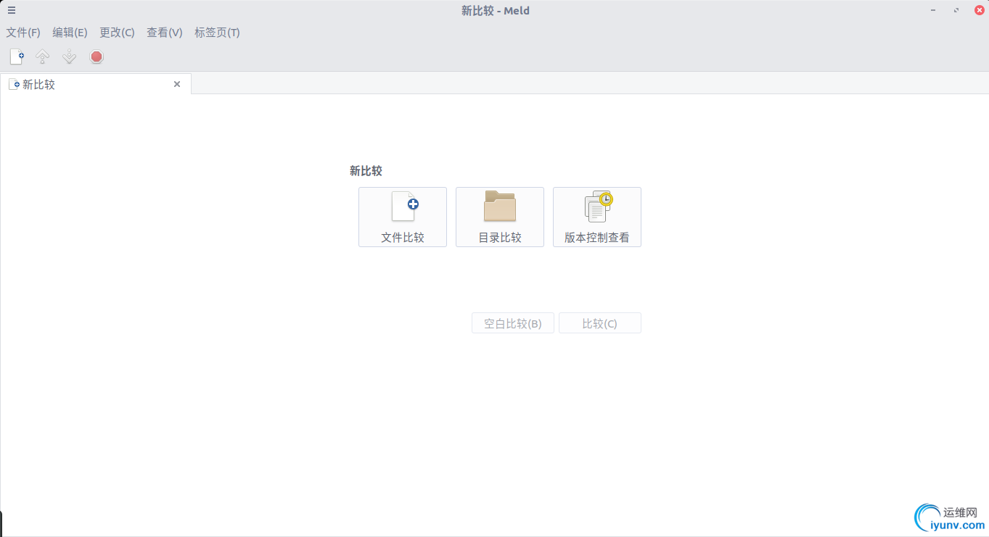Click the new comparison toolbar icon
Screen dimensions: 989x537
[x=17, y=57]
